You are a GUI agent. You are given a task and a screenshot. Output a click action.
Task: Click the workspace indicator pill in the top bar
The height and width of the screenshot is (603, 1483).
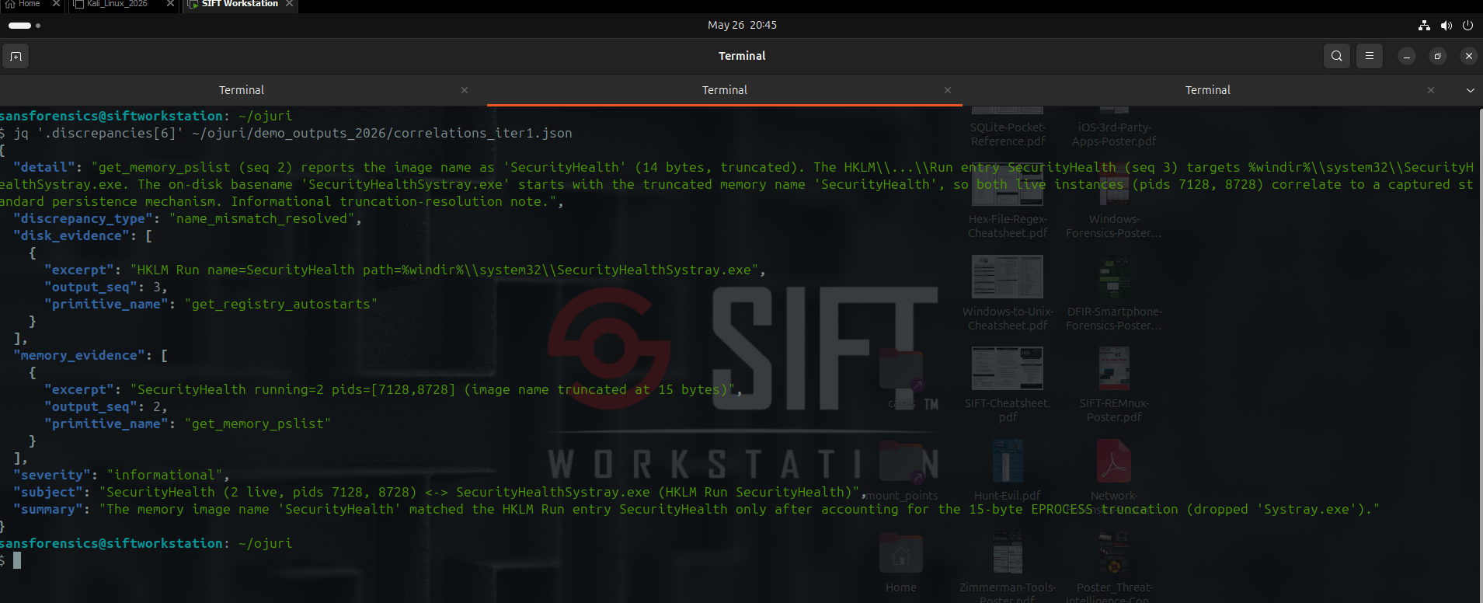click(x=20, y=25)
